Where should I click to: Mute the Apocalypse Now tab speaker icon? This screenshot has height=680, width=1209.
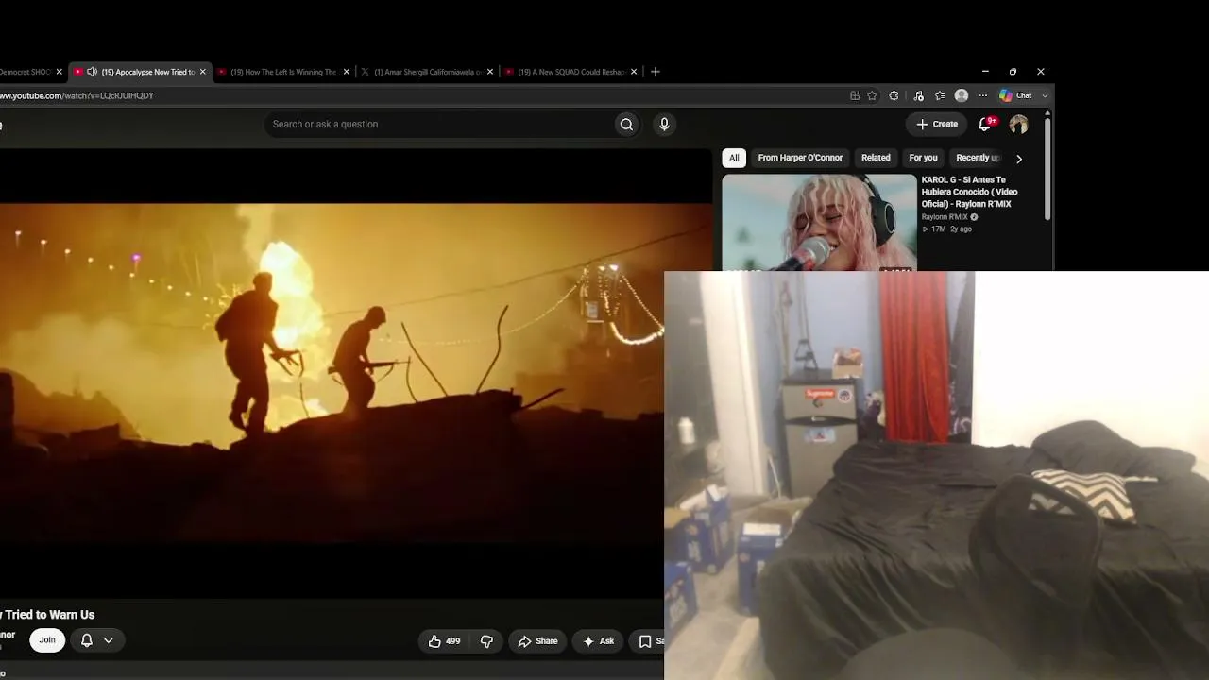92,72
